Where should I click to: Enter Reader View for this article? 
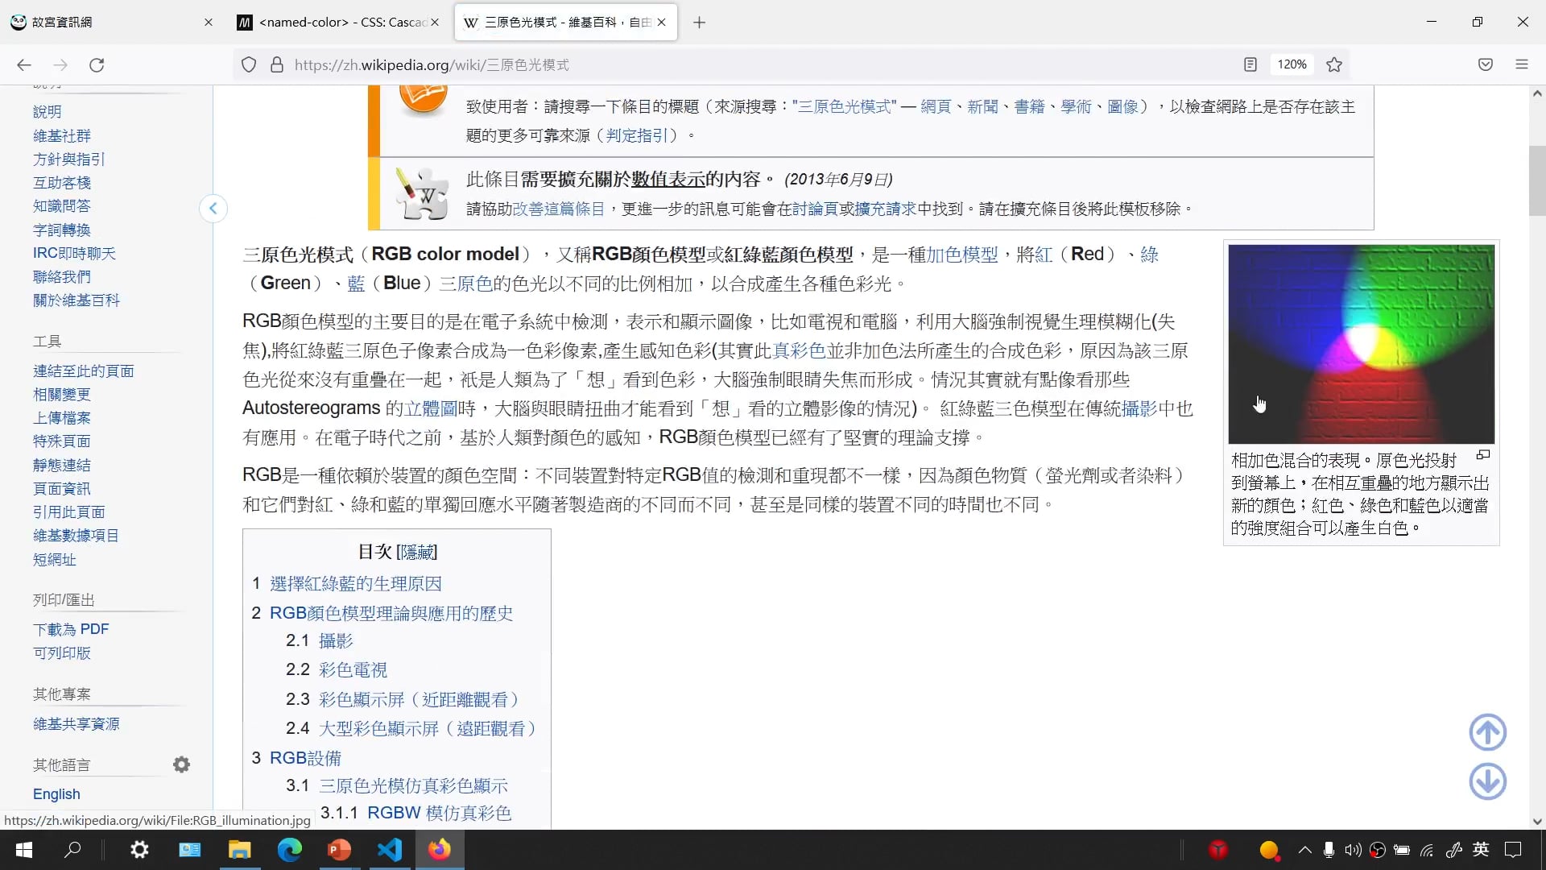click(x=1250, y=64)
